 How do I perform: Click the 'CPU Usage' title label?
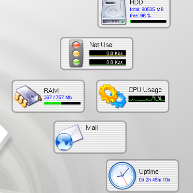145,90
